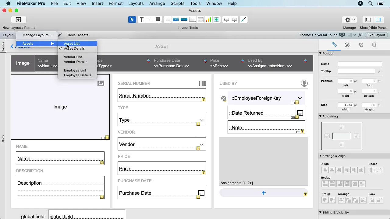Click the Unlock object icon
The image size is (390, 219).
pyautogui.click(x=379, y=200)
